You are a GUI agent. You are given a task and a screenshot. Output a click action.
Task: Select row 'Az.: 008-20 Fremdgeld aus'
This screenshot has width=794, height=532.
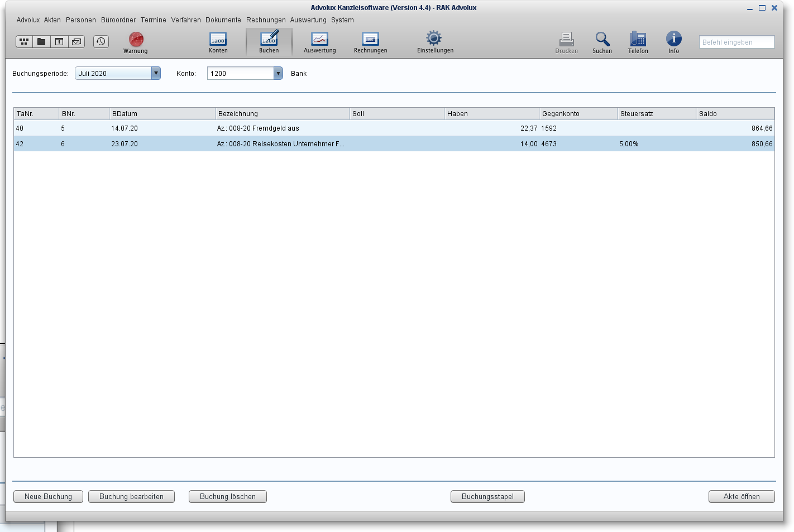pos(394,128)
